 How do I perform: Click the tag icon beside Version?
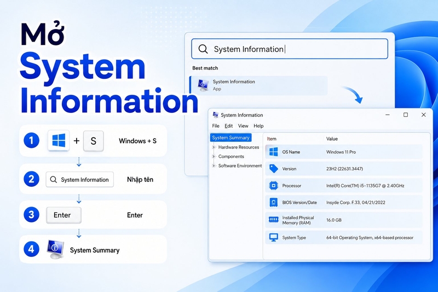(x=273, y=169)
